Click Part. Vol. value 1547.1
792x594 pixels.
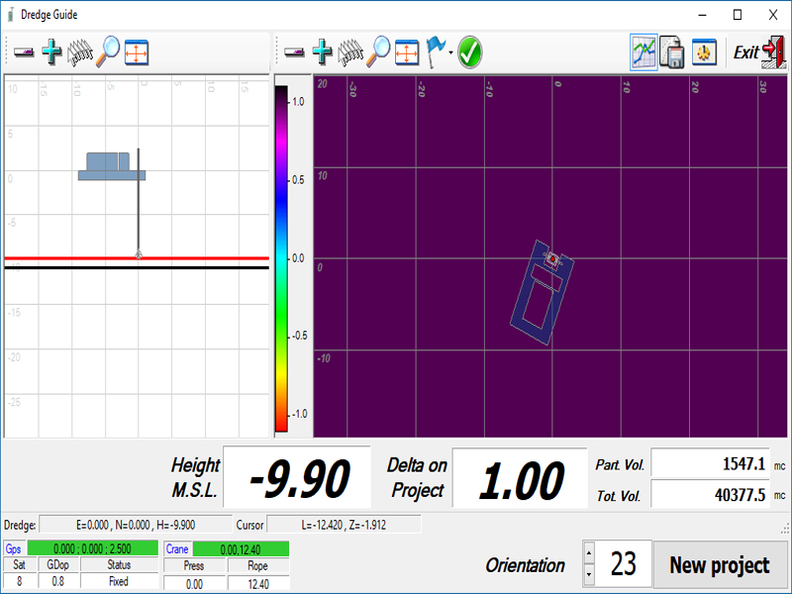(710, 463)
